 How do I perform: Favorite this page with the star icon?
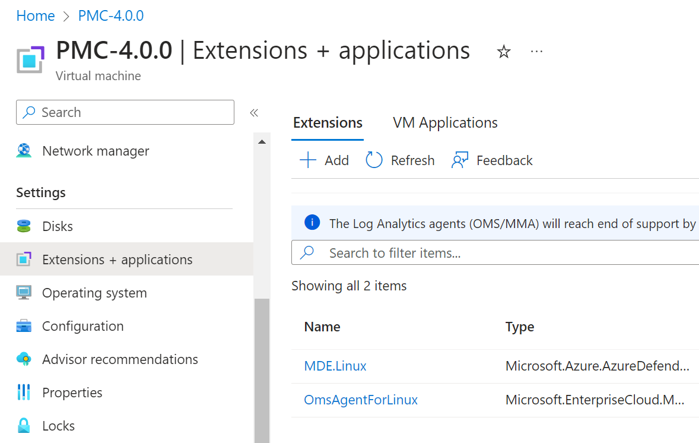click(x=503, y=52)
